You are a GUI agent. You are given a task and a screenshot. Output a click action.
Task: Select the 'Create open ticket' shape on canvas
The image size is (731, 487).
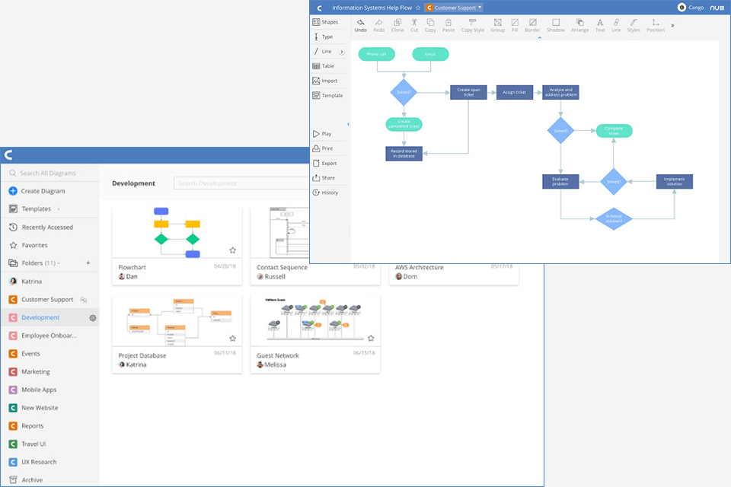click(468, 92)
